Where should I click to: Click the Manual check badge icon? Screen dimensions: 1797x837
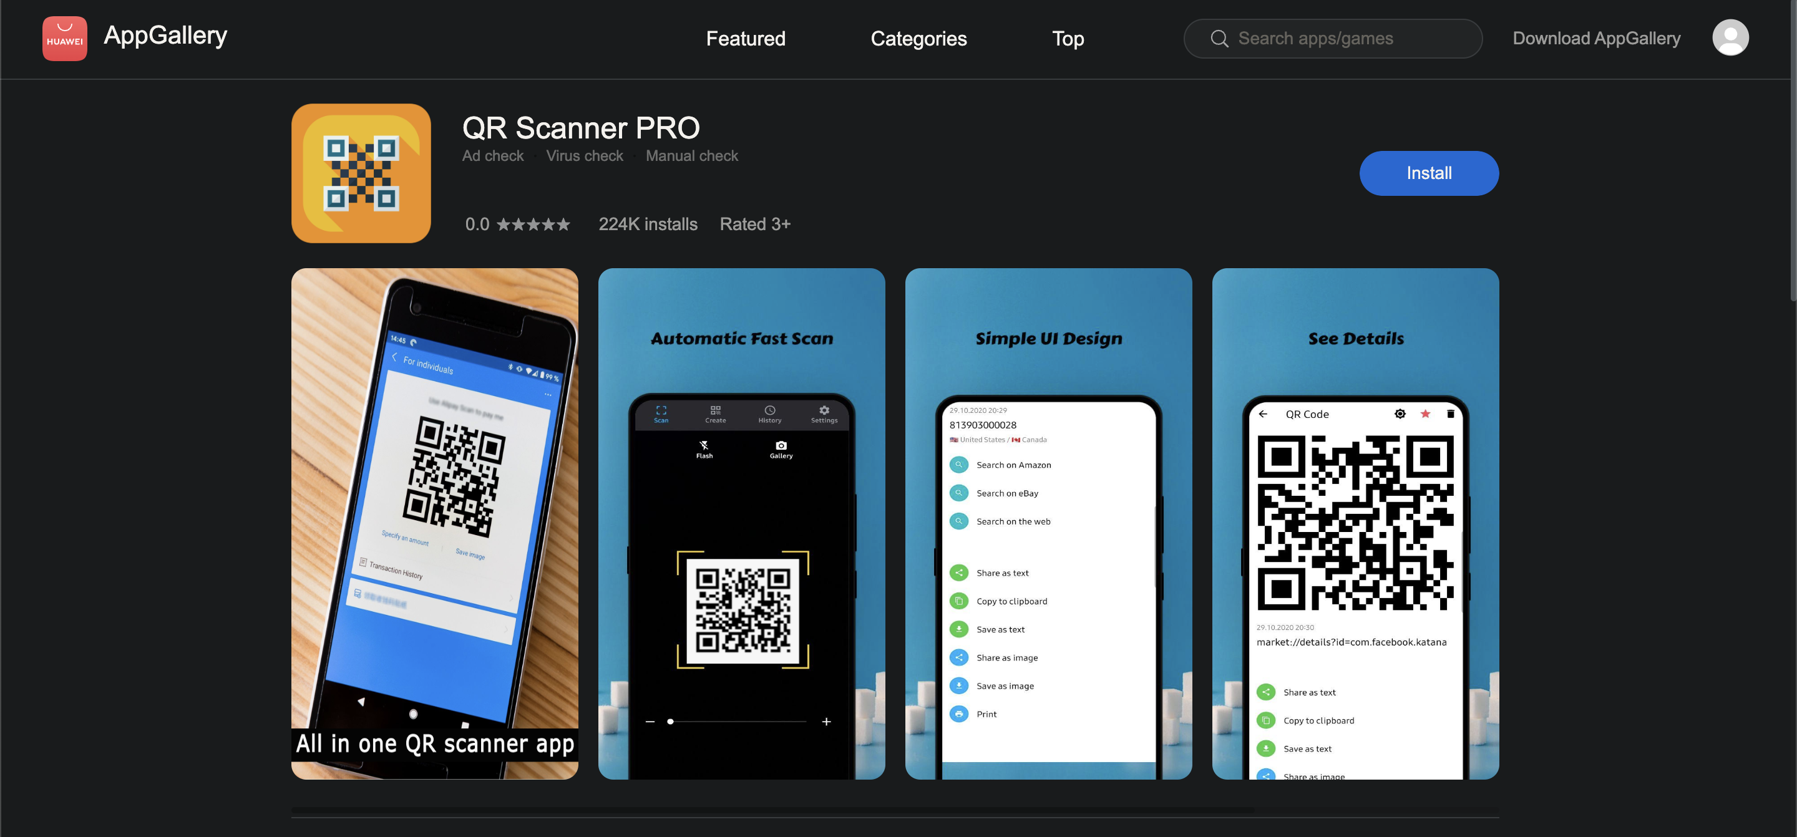tap(691, 155)
